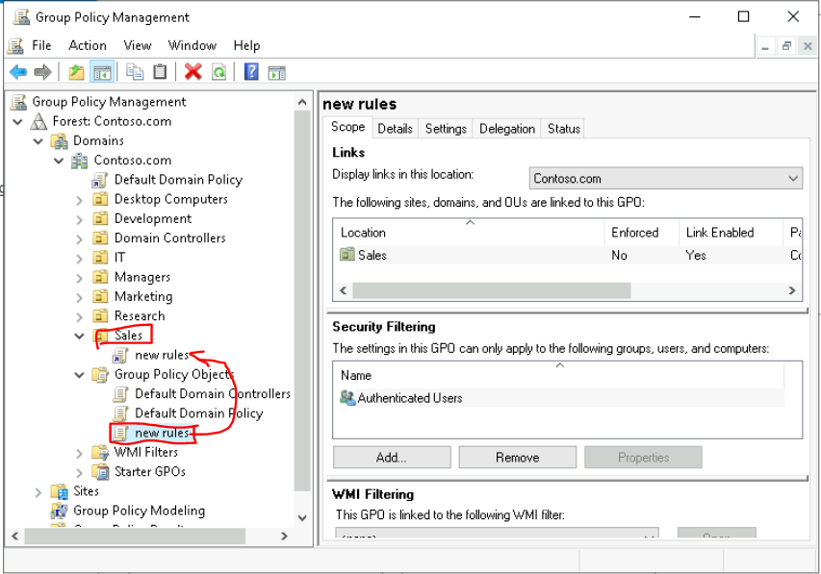
Task: Collapse the Domains node
Action: pyautogui.click(x=38, y=141)
